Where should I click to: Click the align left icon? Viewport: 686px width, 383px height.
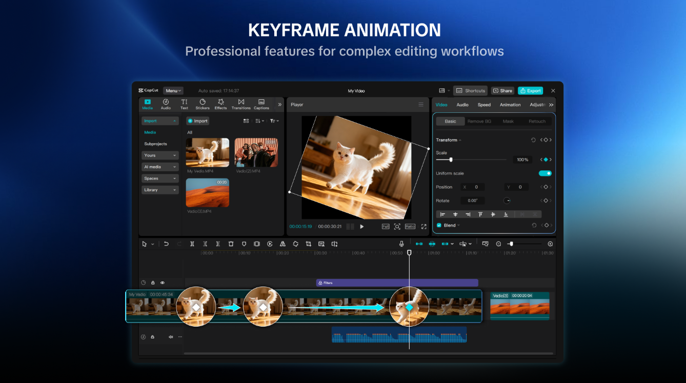coord(442,214)
